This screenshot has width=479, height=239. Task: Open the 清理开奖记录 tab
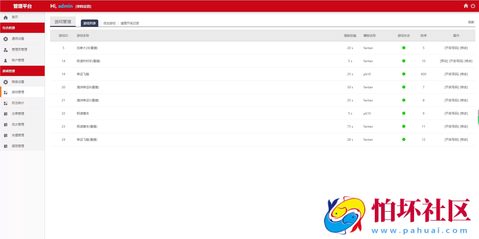tap(130, 23)
